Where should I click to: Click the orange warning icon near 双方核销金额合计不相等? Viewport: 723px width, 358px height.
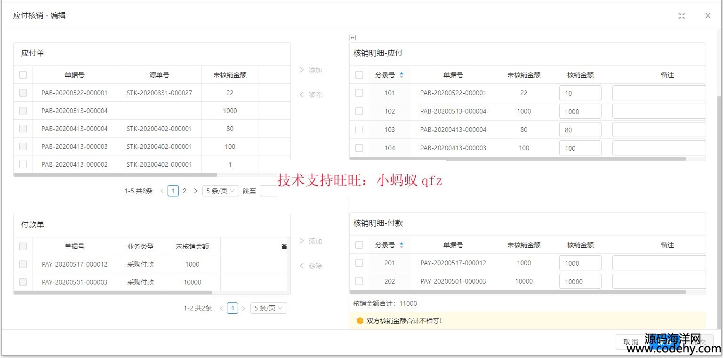coord(360,321)
